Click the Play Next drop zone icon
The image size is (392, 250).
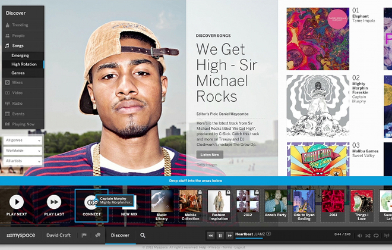click(17, 202)
